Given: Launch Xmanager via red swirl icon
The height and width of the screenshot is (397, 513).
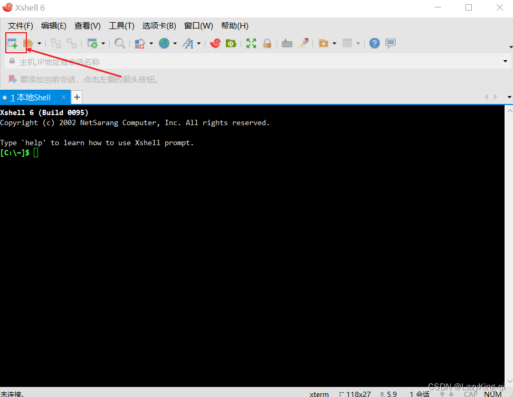Looking at the screenshot, I should [215, 43].
